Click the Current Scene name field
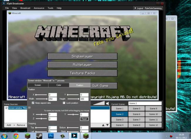Viewport: 191px width, 139px height. 145,103
